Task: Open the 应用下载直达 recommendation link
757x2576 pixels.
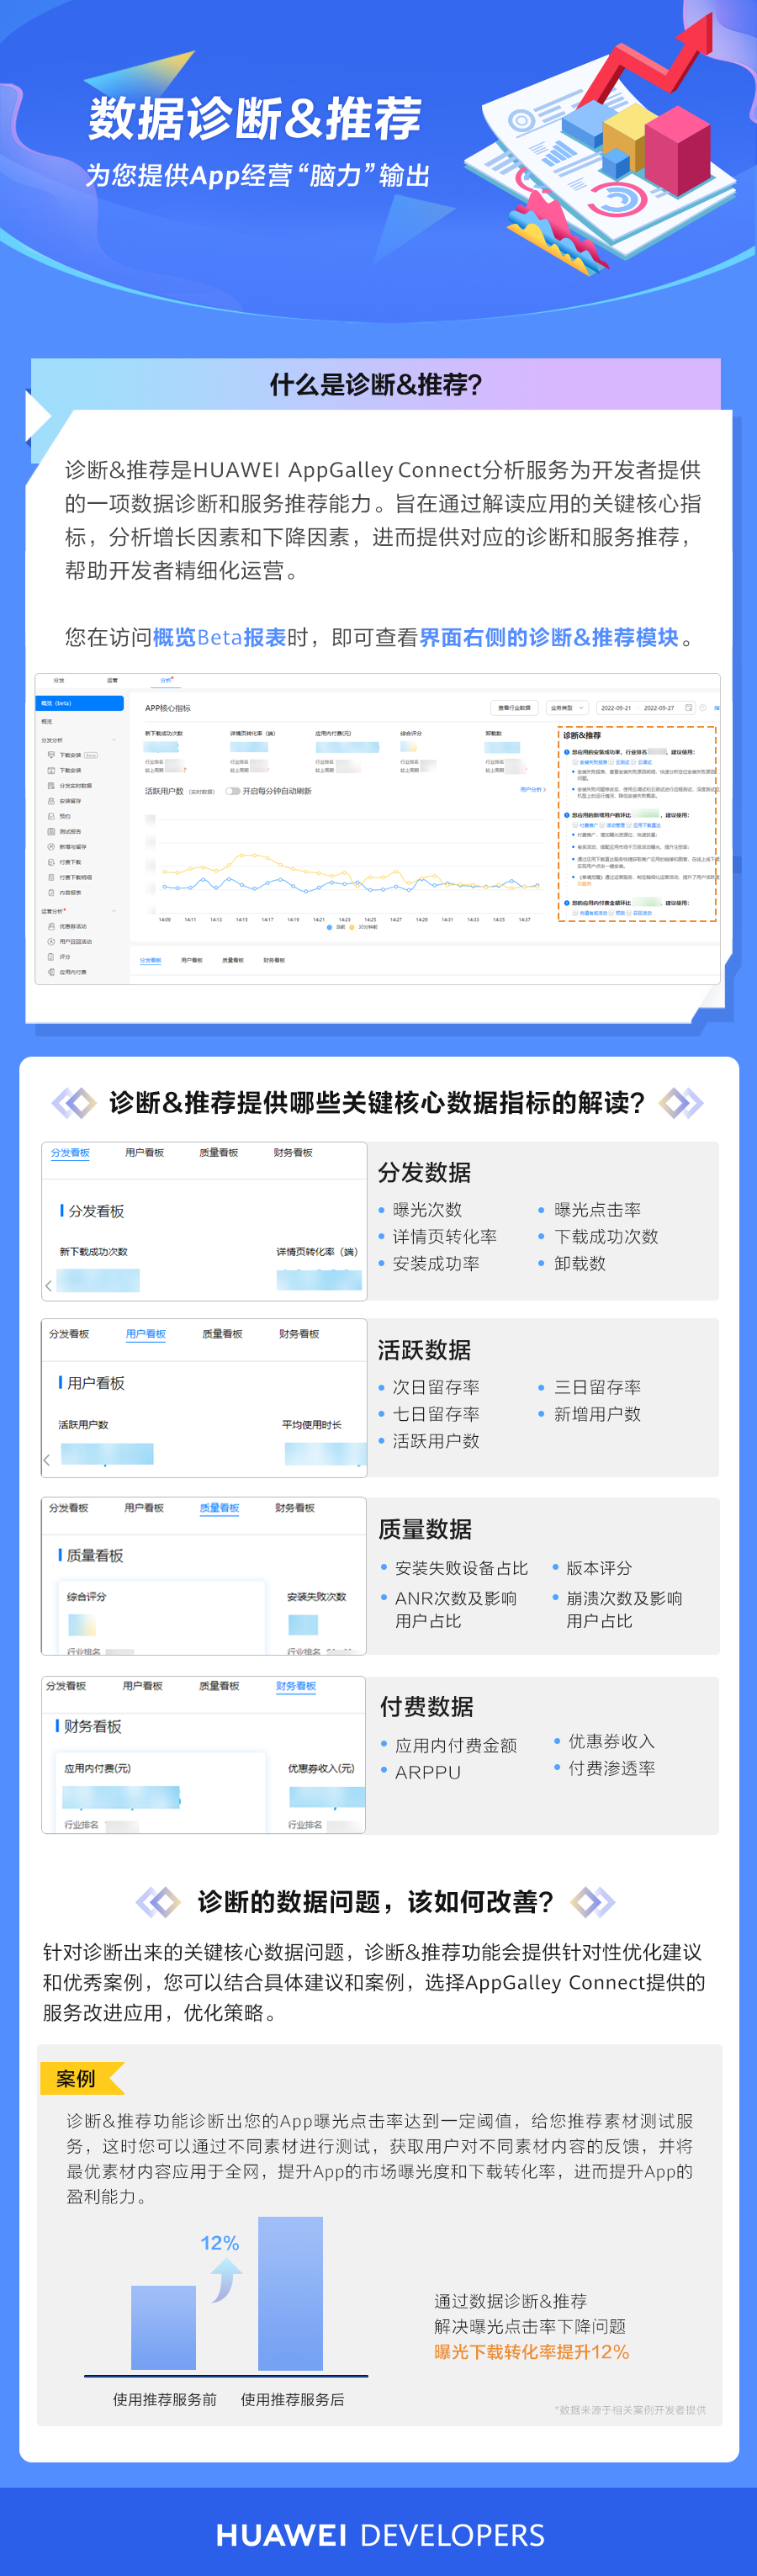Action: tap(647, 826)
